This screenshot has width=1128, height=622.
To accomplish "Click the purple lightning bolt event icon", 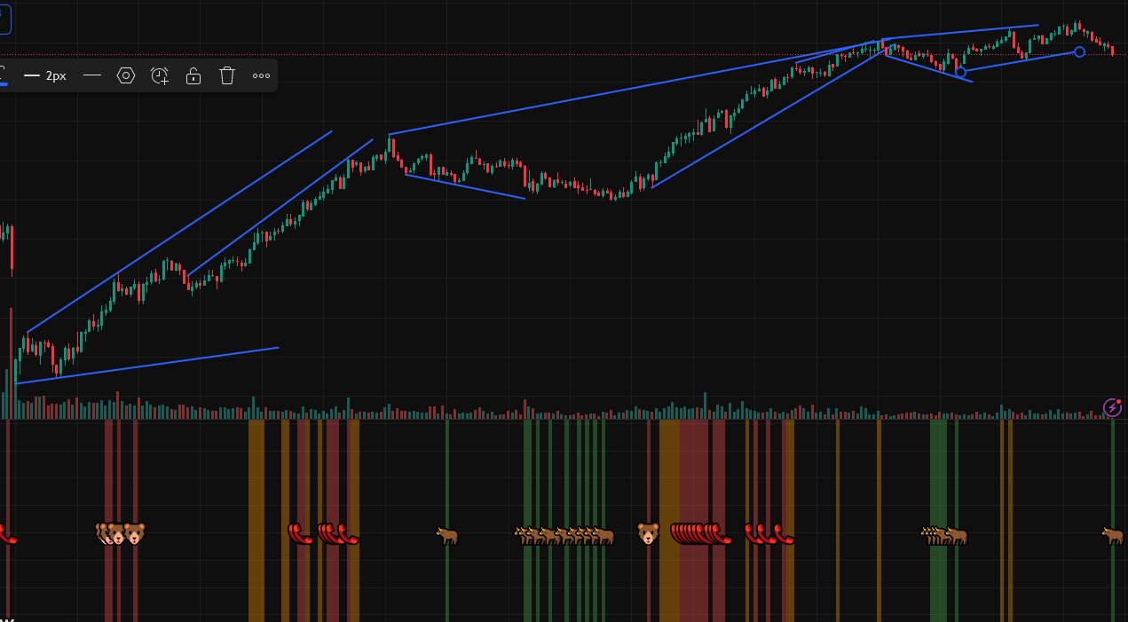I will (1112, 407).
